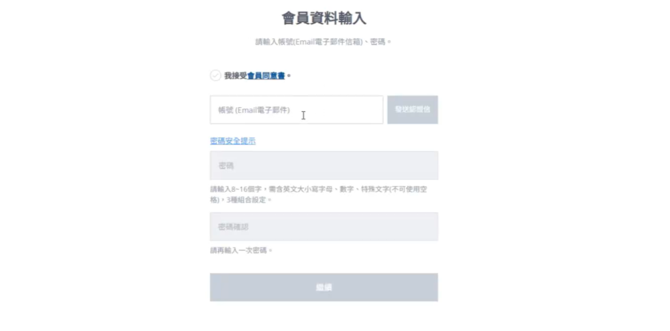The image size is (670, 331).
Task: Toggle the circular checkmark beside 我接受
Action: pos(215,76)
